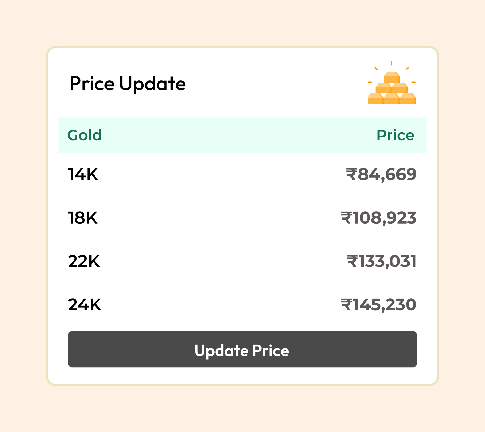The width and height of the screenshot is (485, 432).
Task: Click the top gold bar in the stack
Action: click(391, 78)
